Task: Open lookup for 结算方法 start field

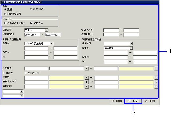Action: pyautogui.click(x=86, y=86)
